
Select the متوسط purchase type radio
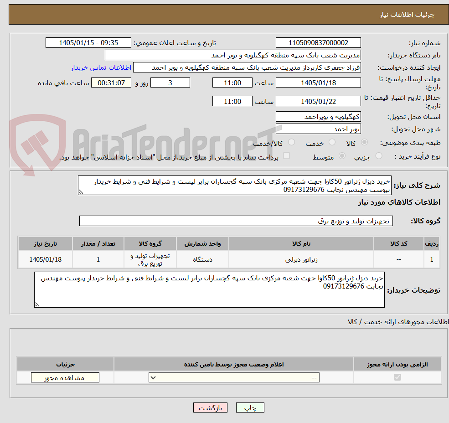[342, 156]
